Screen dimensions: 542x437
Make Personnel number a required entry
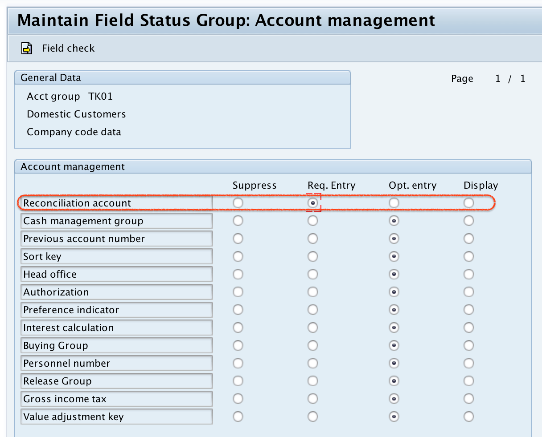coord(312,363)
